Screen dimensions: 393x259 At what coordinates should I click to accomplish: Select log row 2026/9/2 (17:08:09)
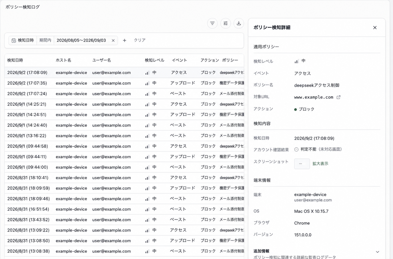(x=124, y=73)
